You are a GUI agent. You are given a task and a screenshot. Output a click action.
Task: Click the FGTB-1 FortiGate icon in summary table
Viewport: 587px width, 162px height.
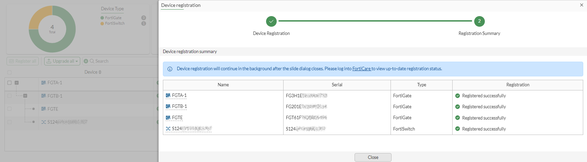pos(168,107)
